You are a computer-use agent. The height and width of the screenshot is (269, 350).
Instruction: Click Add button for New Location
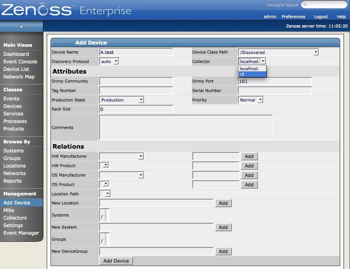[x=223, y=203]
